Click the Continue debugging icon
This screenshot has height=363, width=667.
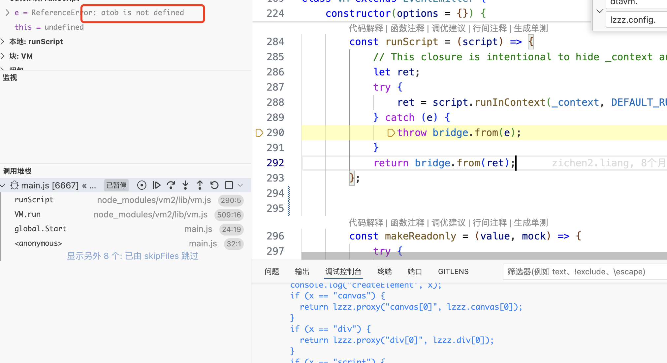click(x=156, y=185)
